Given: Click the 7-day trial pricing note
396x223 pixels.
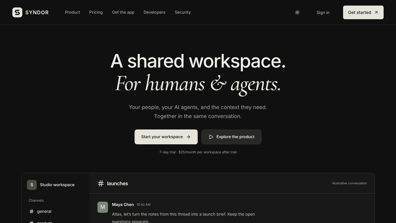Looking at the screenshot, I should (x=198, y=152).
